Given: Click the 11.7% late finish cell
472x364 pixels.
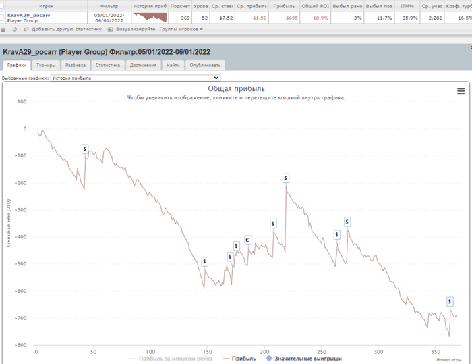Looking at the screenshot, I should coord(379,18).
